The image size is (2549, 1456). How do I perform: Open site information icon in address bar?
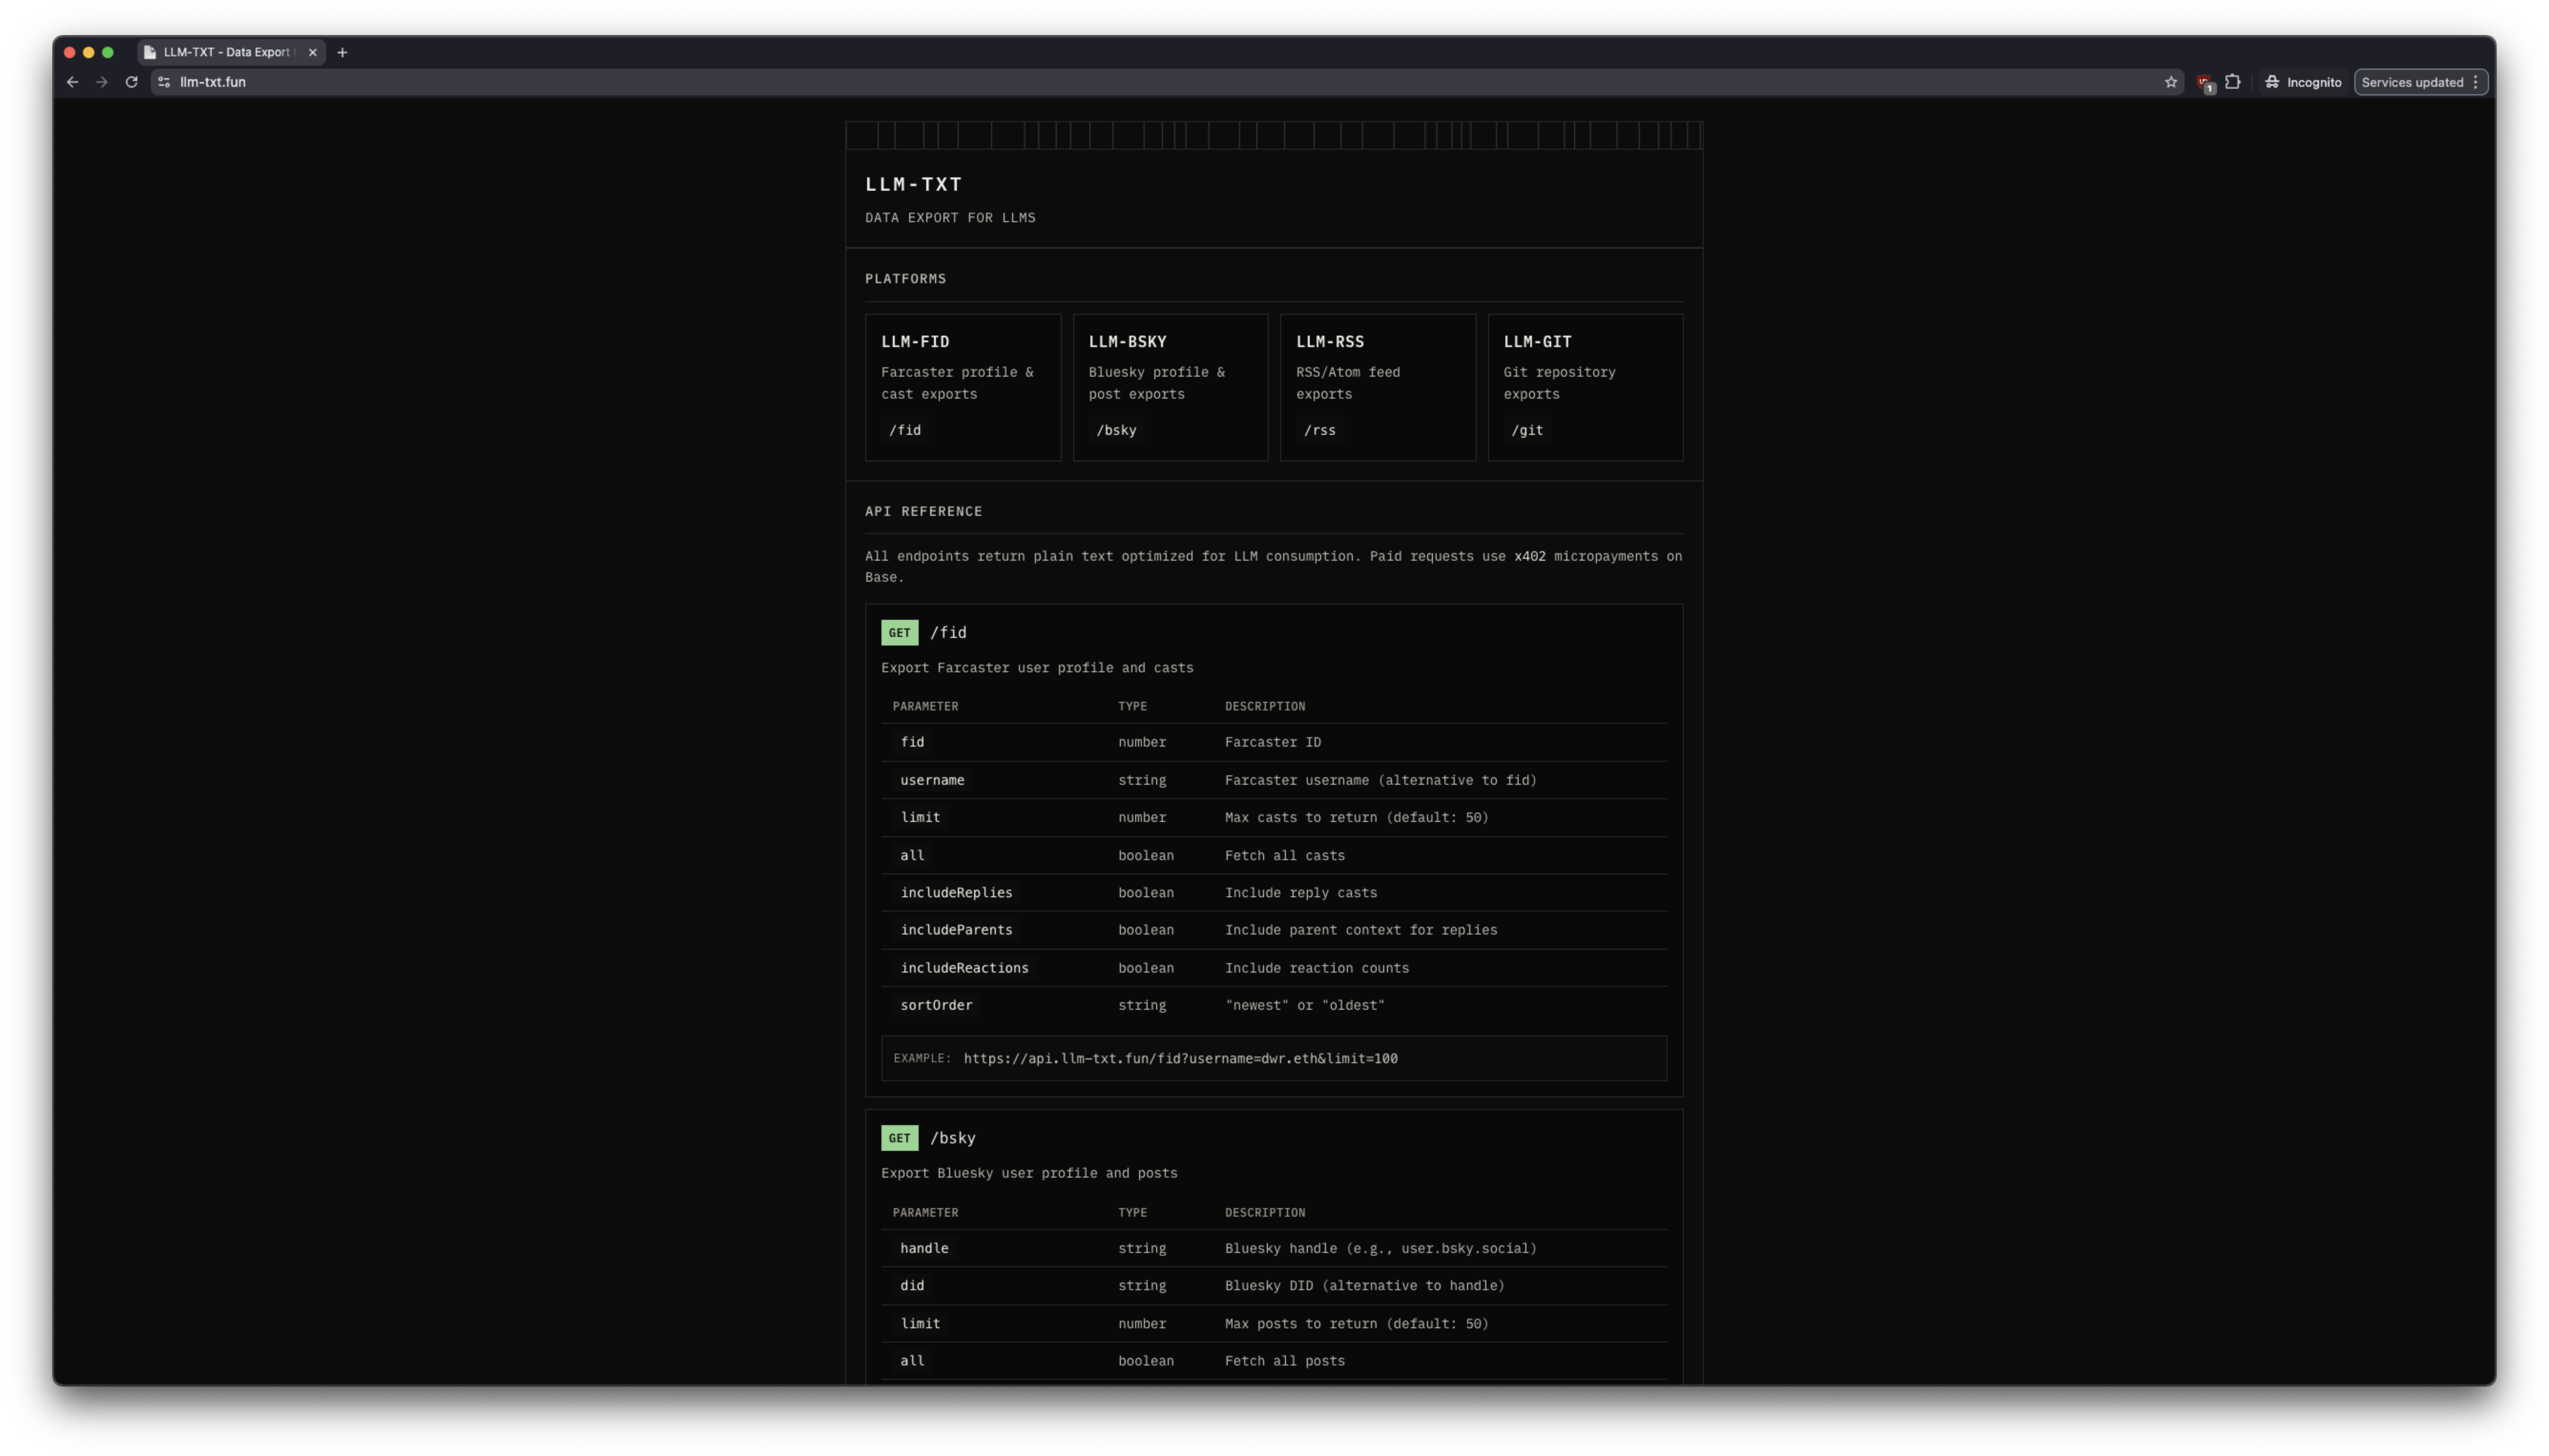click(164, 82)
